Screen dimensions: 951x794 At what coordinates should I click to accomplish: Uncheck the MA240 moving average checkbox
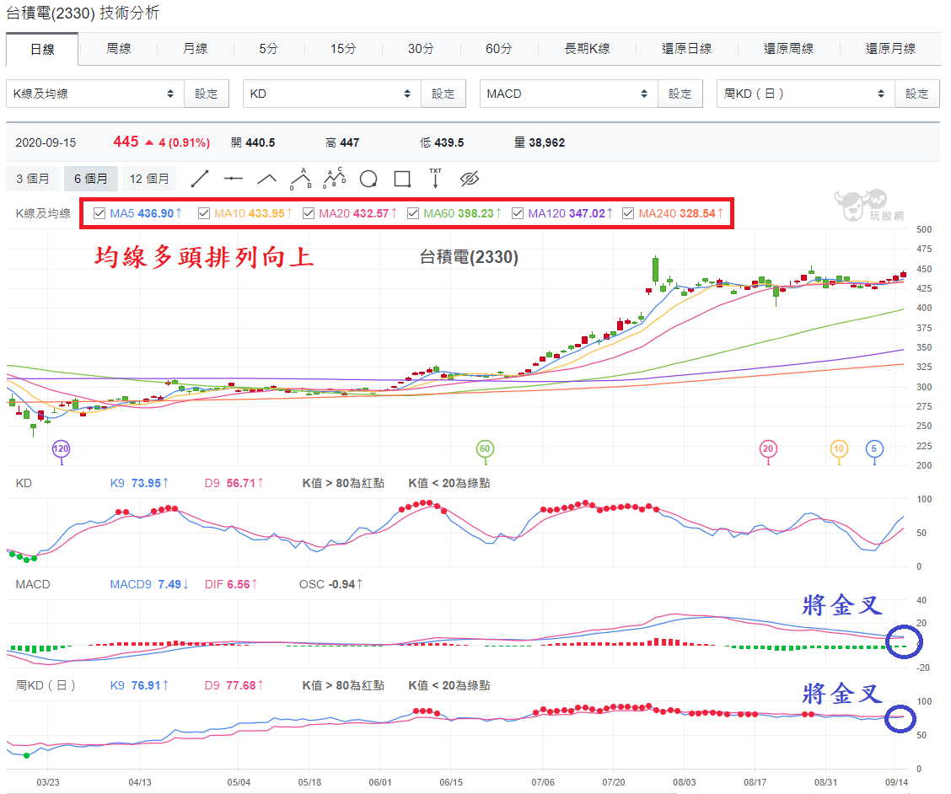point(628,213)
